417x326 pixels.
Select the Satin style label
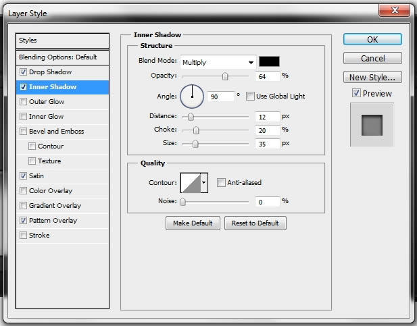coord(36,176)
